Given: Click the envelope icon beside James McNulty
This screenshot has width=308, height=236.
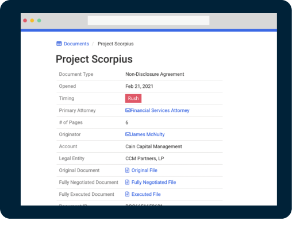Looking at the screenshot, I should click(x=128, y=134).
